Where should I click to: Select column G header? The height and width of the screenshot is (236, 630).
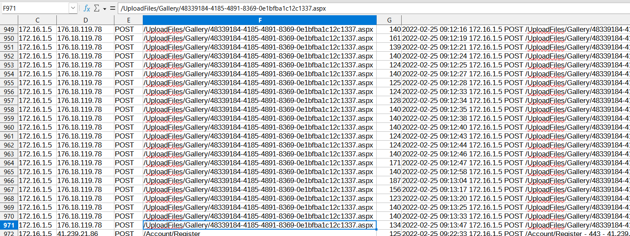click(389, 20)
